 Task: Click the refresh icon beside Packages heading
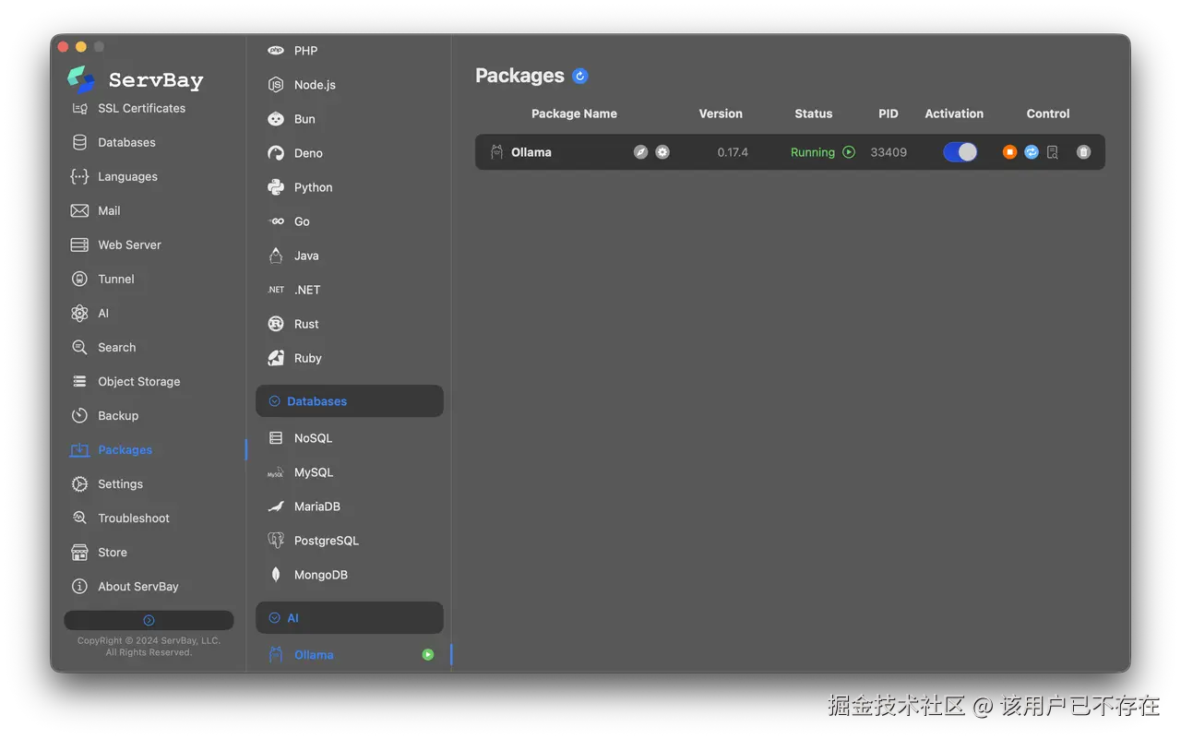579,76
